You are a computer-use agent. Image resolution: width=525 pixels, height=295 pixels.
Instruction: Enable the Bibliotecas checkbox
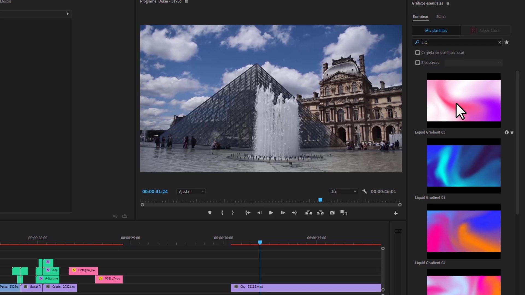tap(418, 63)
